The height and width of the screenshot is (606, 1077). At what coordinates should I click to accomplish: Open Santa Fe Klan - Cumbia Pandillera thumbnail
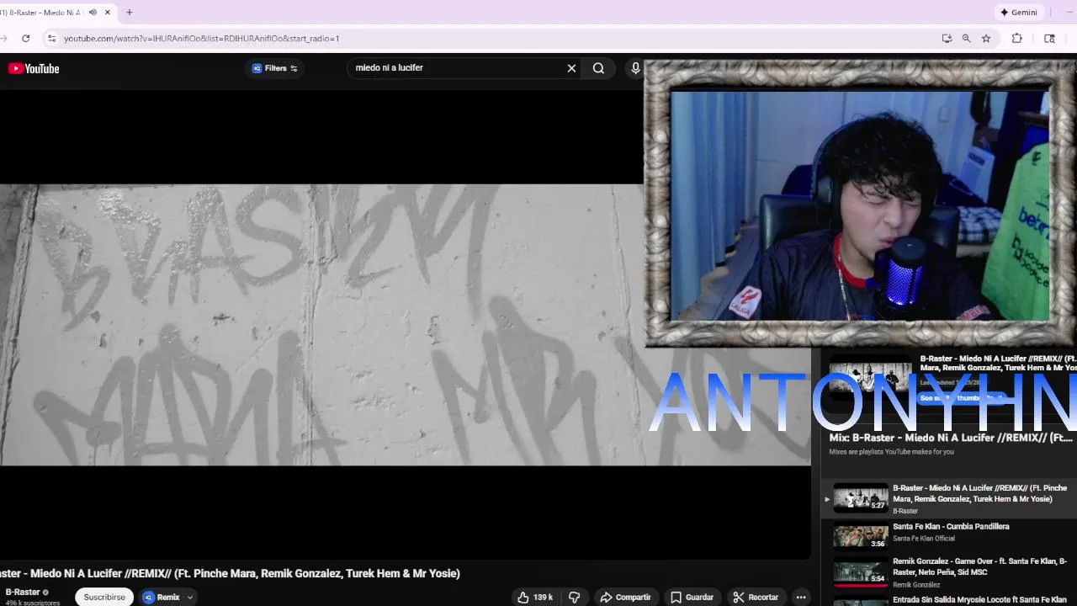point(861,536)
